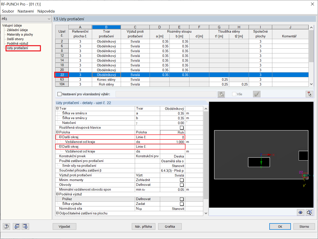Open the help icon at bottom left

[x=6, y=226]
